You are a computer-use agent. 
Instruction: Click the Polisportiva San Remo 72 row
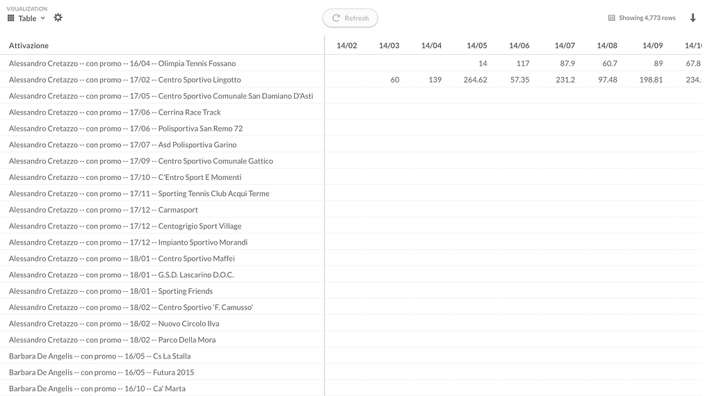[x=126, y=129]
